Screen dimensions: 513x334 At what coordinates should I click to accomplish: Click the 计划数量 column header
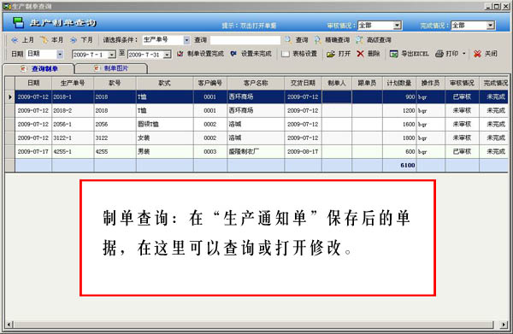point(399,83)
